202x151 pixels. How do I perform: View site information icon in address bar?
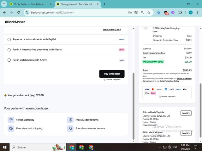[x=27, y=13]
